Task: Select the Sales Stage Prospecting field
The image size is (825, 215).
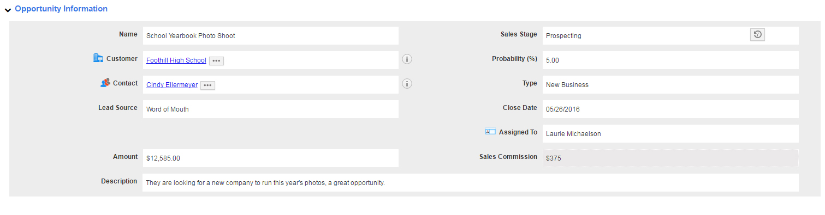Action: 670,35
